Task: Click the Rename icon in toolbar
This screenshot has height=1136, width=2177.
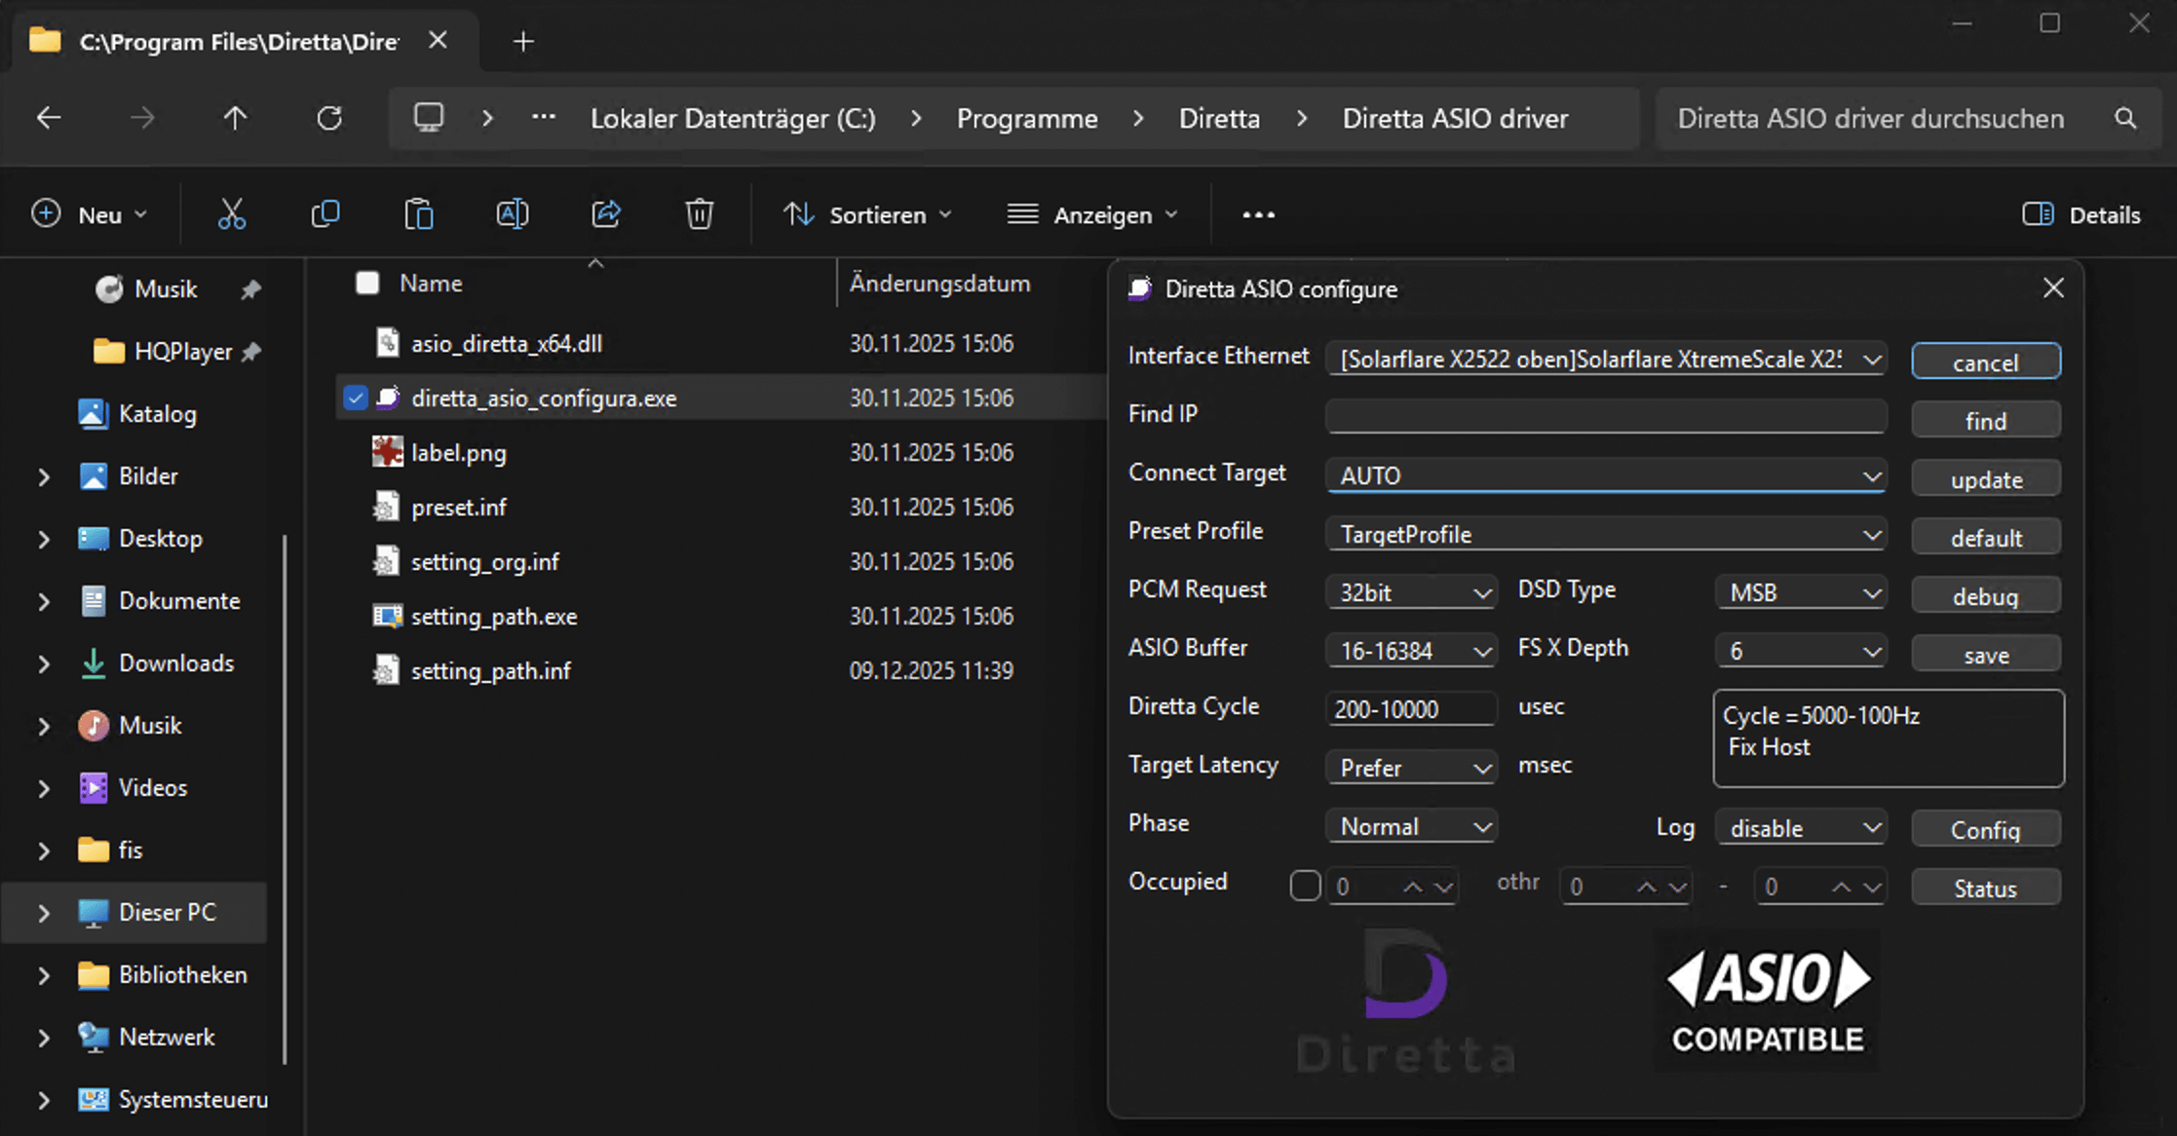Action: click(x=512, y=214)
